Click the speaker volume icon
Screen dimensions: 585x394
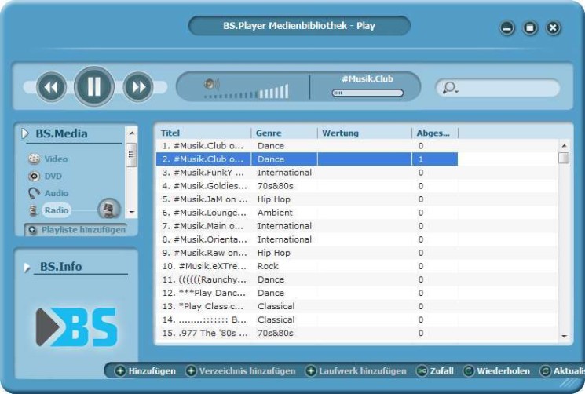pyautogui.click(x=210, y=84)
